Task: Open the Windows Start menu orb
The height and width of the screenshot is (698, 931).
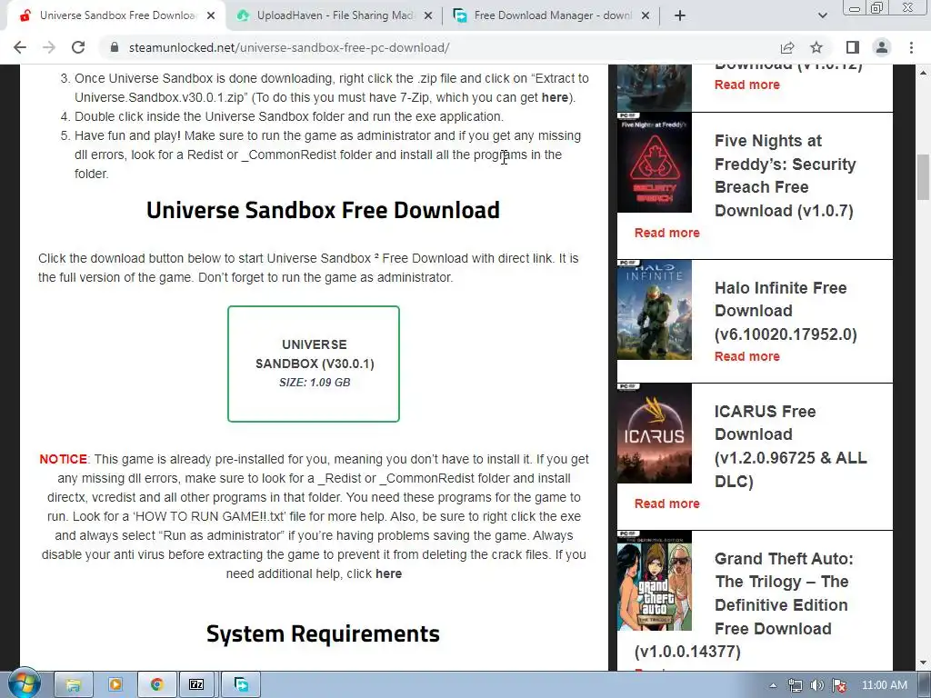Action: (x=25, y=684)
